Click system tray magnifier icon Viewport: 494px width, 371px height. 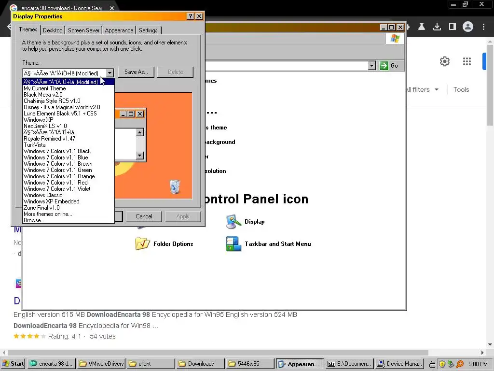pyautogui.click(x=460, y=364)
